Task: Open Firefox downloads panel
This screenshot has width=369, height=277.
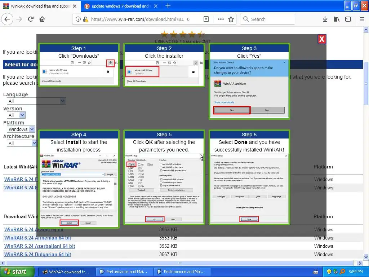Action: pos(325,19)
